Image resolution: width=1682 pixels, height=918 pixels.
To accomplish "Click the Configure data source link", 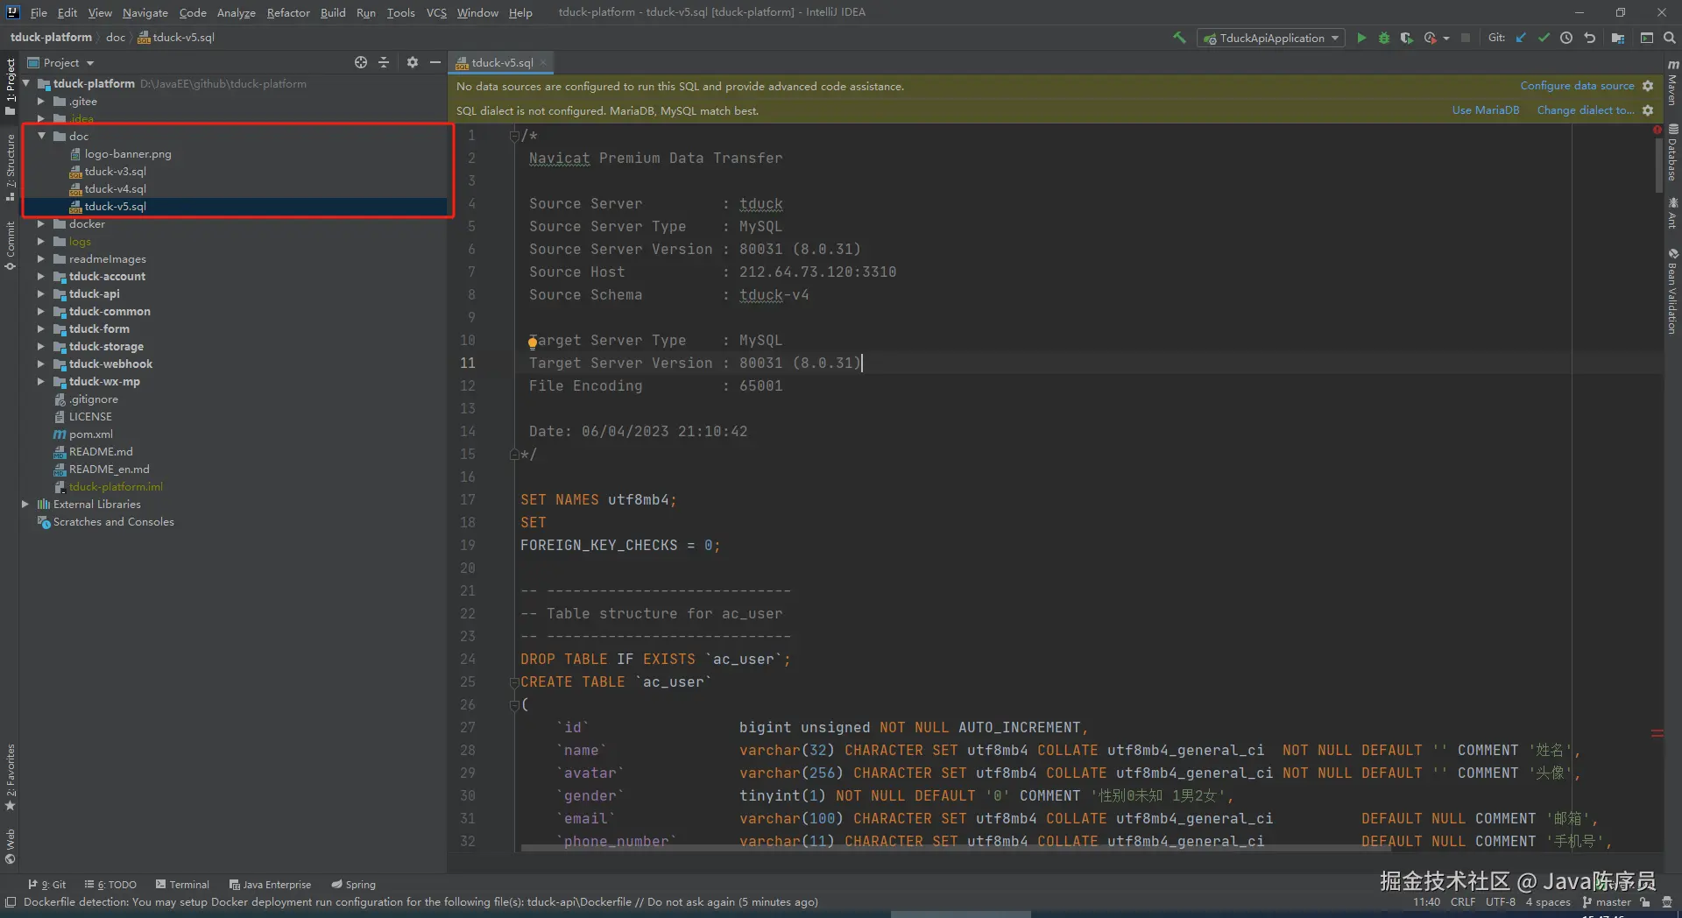I will coord(1577,86).
